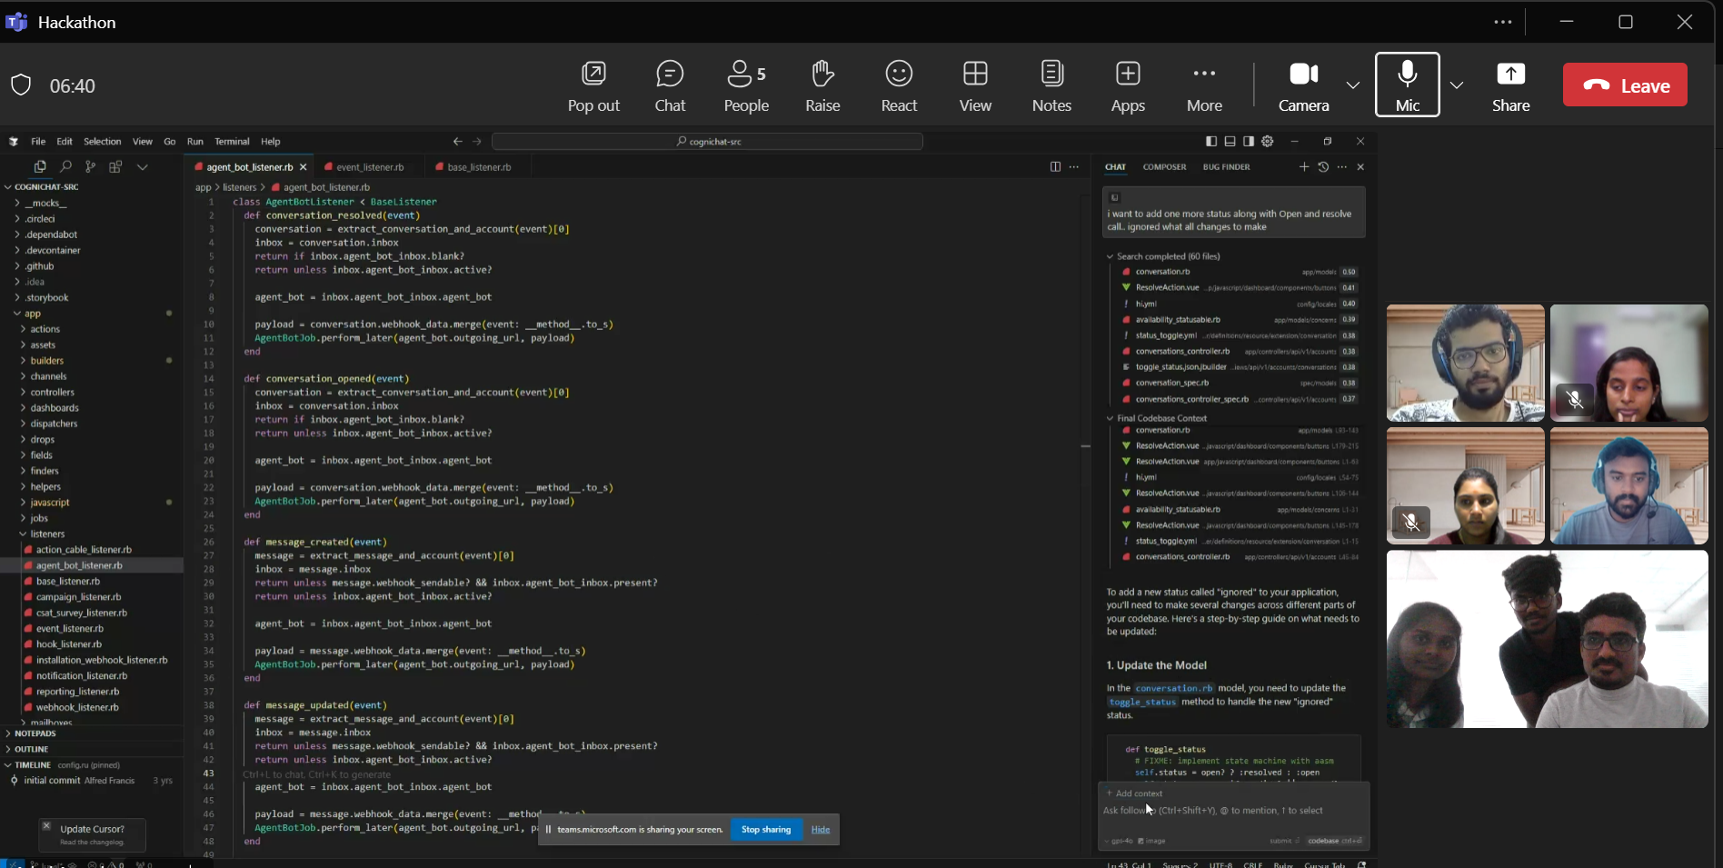Screen dimensions: 1723x868
Task: Expand the More actions menu
Action: [1204, 85]
